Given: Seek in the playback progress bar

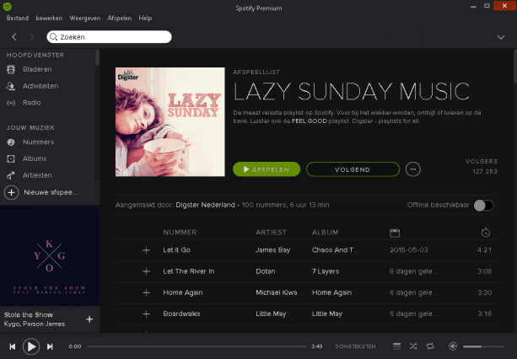Looking at the screenshot, I should pos(197,346).
